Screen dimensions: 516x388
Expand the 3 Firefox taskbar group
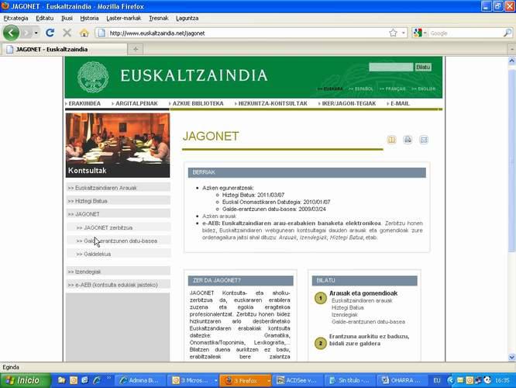click(x=269, y=380)
